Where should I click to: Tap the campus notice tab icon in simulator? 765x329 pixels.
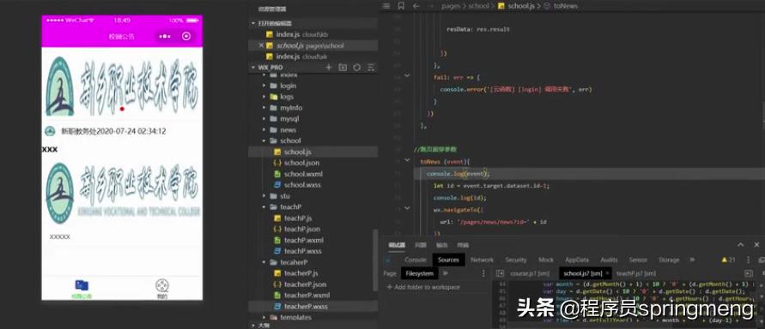click(82, 285)
